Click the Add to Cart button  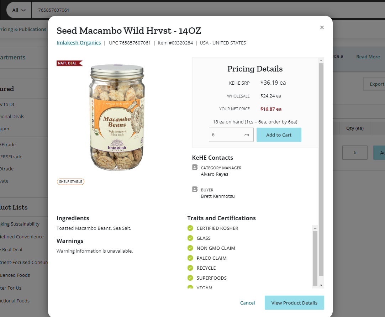click(279, 135)
